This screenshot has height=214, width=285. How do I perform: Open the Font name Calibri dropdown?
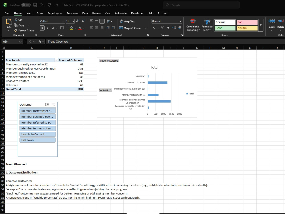64,21
